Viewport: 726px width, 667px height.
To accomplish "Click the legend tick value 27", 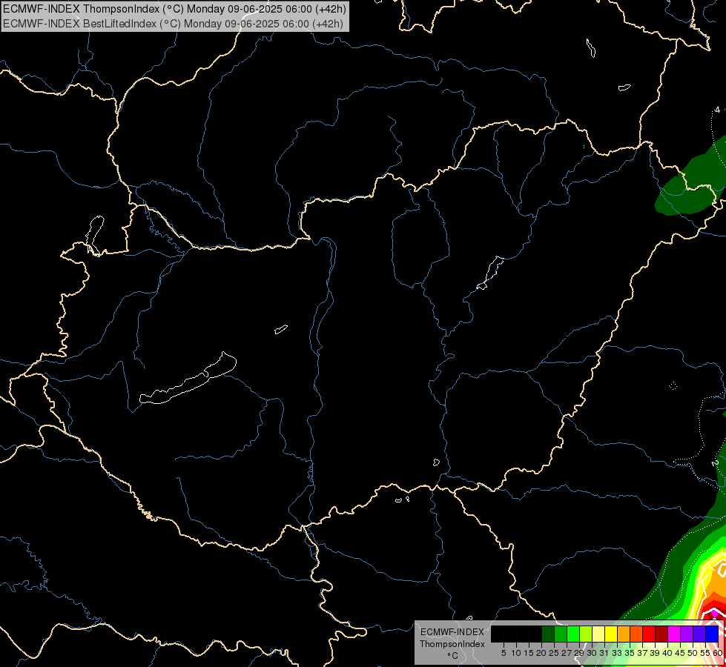I will tap(567, 653).
